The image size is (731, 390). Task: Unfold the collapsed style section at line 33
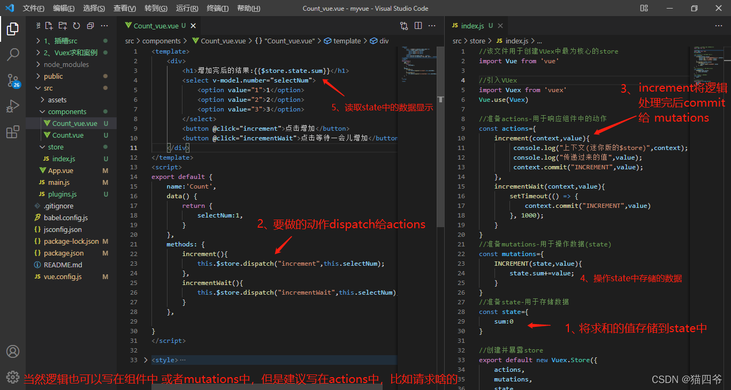tap(146, 360)
